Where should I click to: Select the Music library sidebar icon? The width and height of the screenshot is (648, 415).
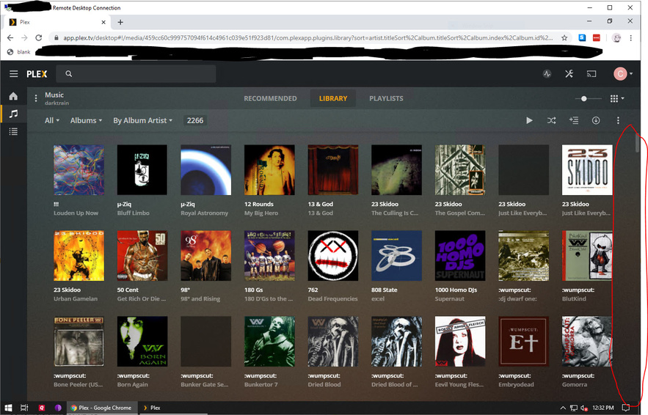(14, 114)
